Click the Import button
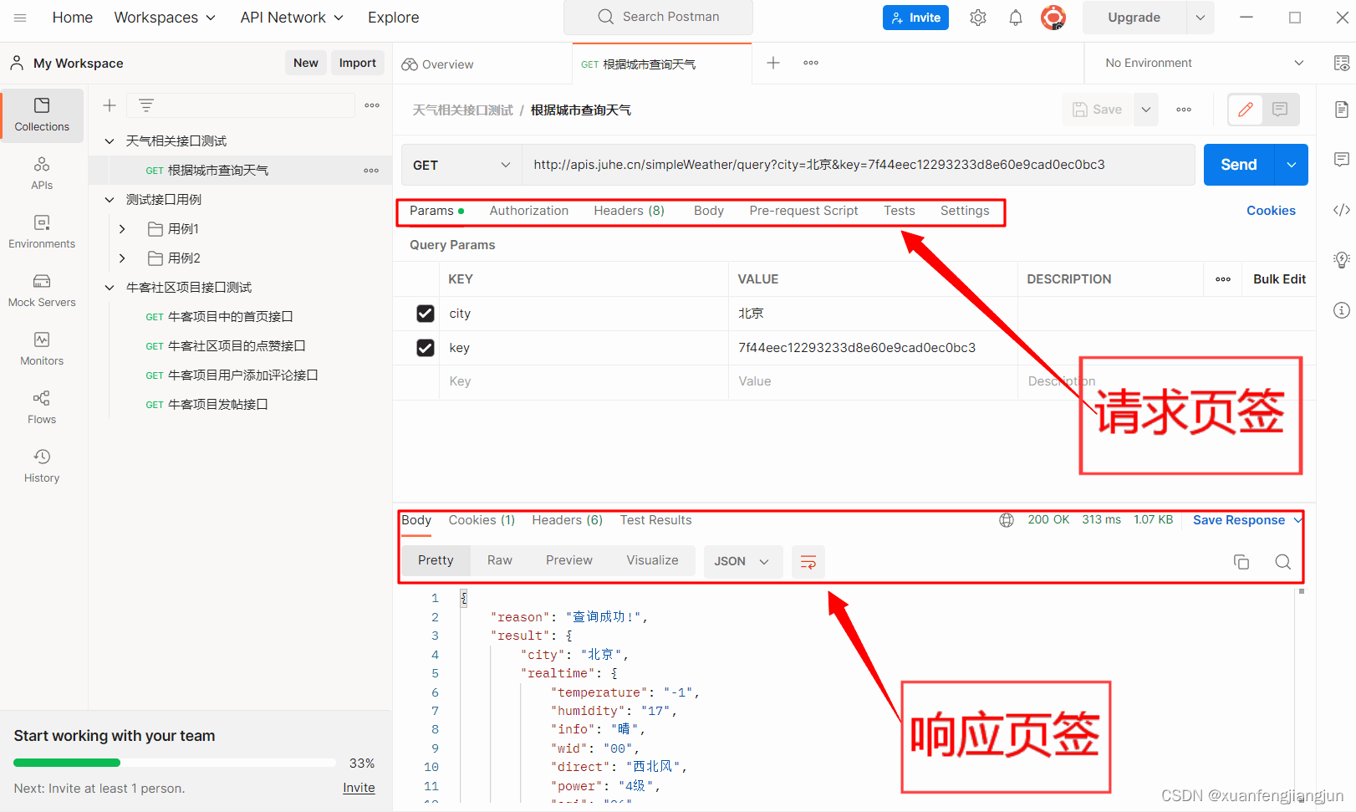1356x812 pixels. click(358, 63)
